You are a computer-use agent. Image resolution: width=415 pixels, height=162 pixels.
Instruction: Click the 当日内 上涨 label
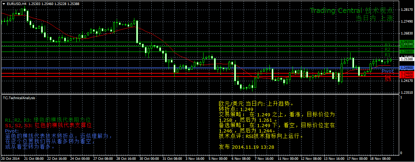pos(375,18)
